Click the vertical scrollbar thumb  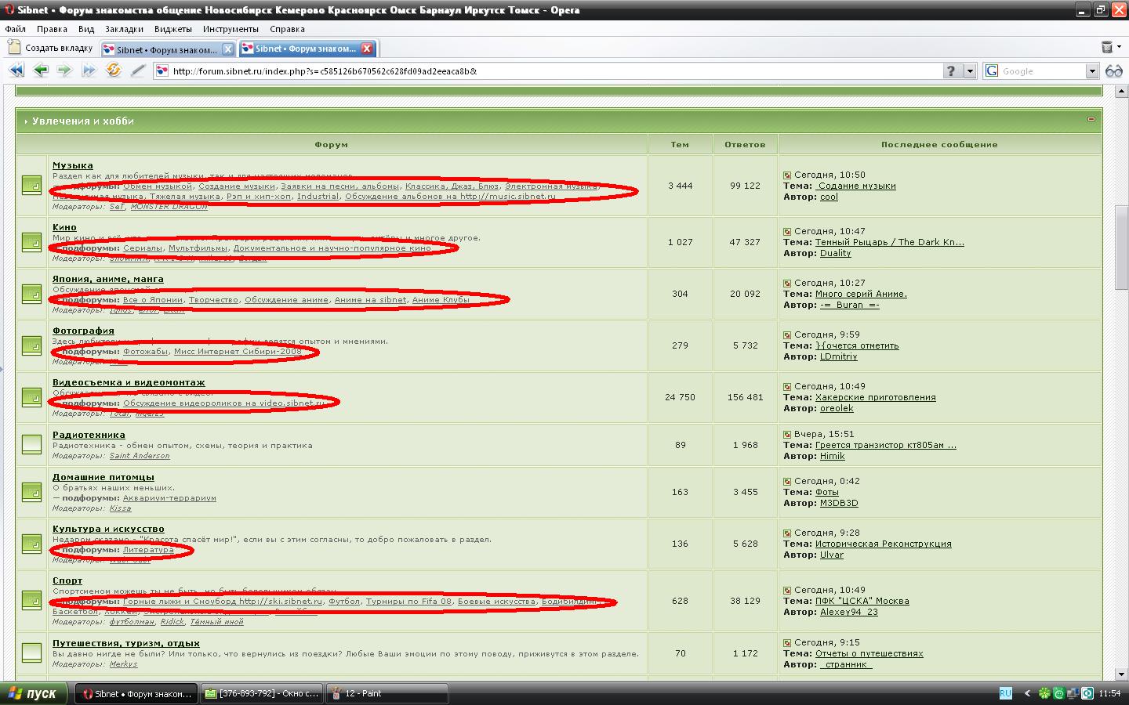(x=1121, y=247)
